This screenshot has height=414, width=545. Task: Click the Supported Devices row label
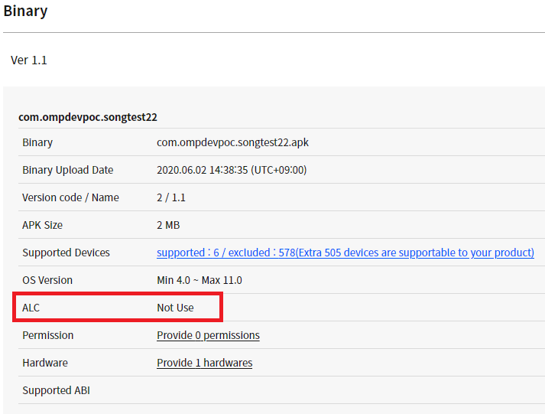(x=66, y=253)
